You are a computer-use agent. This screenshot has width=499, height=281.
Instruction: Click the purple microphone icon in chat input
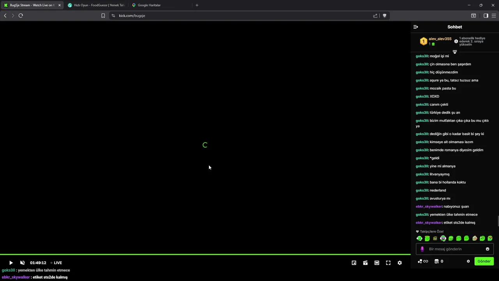[422, 249]
